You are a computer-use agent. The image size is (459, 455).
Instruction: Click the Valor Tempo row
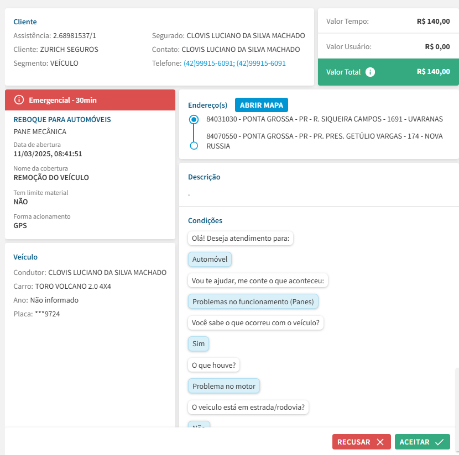388,22
